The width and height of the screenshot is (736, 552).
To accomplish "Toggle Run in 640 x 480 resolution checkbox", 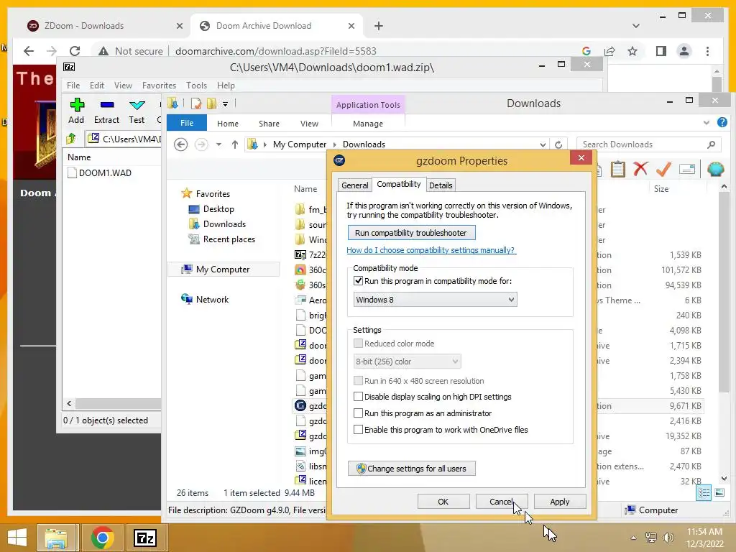I will tap(358, 381).
